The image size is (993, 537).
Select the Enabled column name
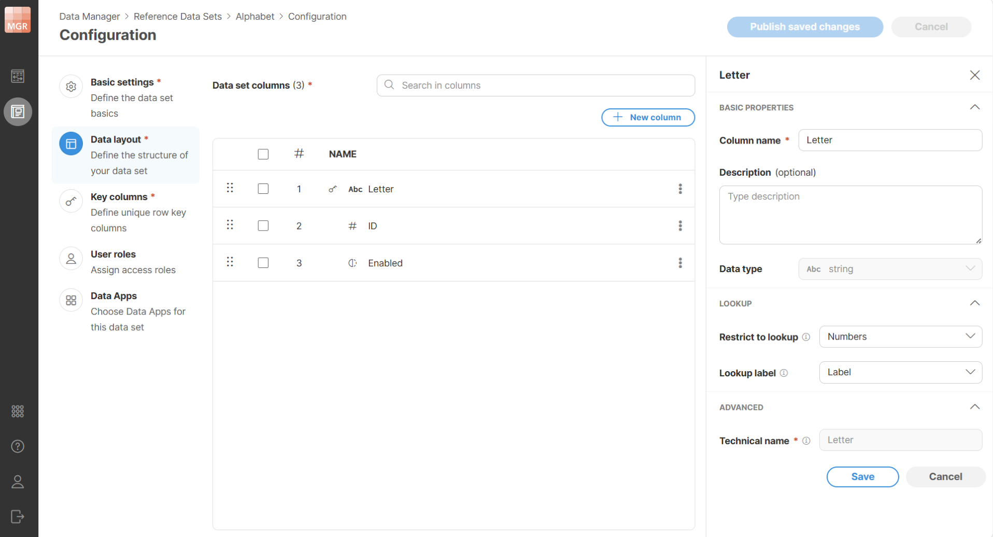point(385,263)
